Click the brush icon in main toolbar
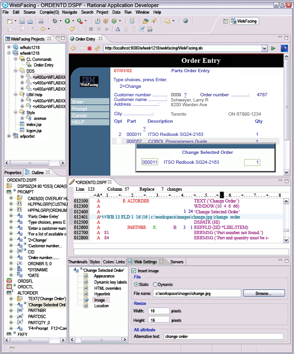Image resolution: width=294 pixels, height=354 pixels. 154,21
